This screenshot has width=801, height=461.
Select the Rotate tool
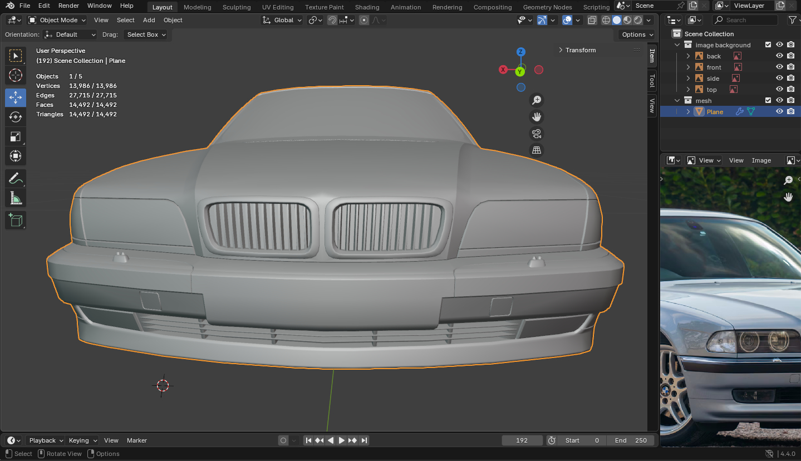[16, 117]
